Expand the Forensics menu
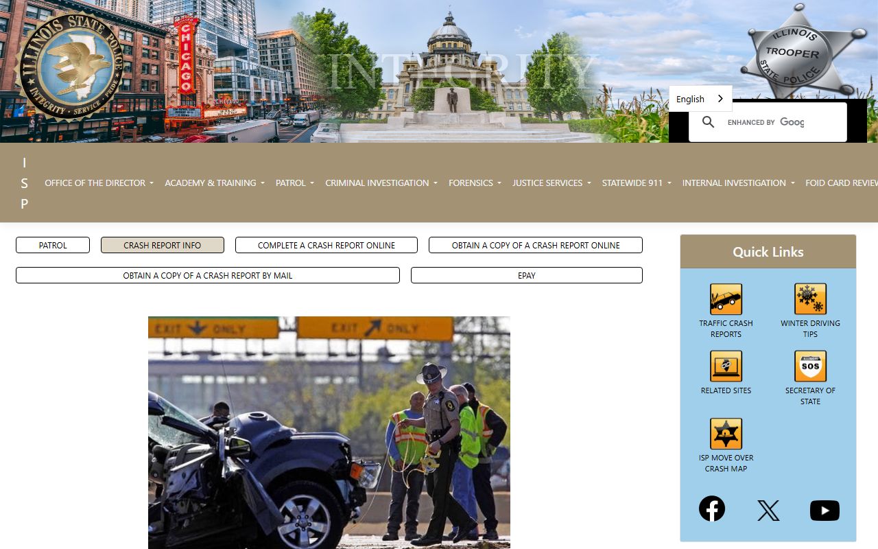The width and height of the screenshot is (878, 549). tap(475, 183)
